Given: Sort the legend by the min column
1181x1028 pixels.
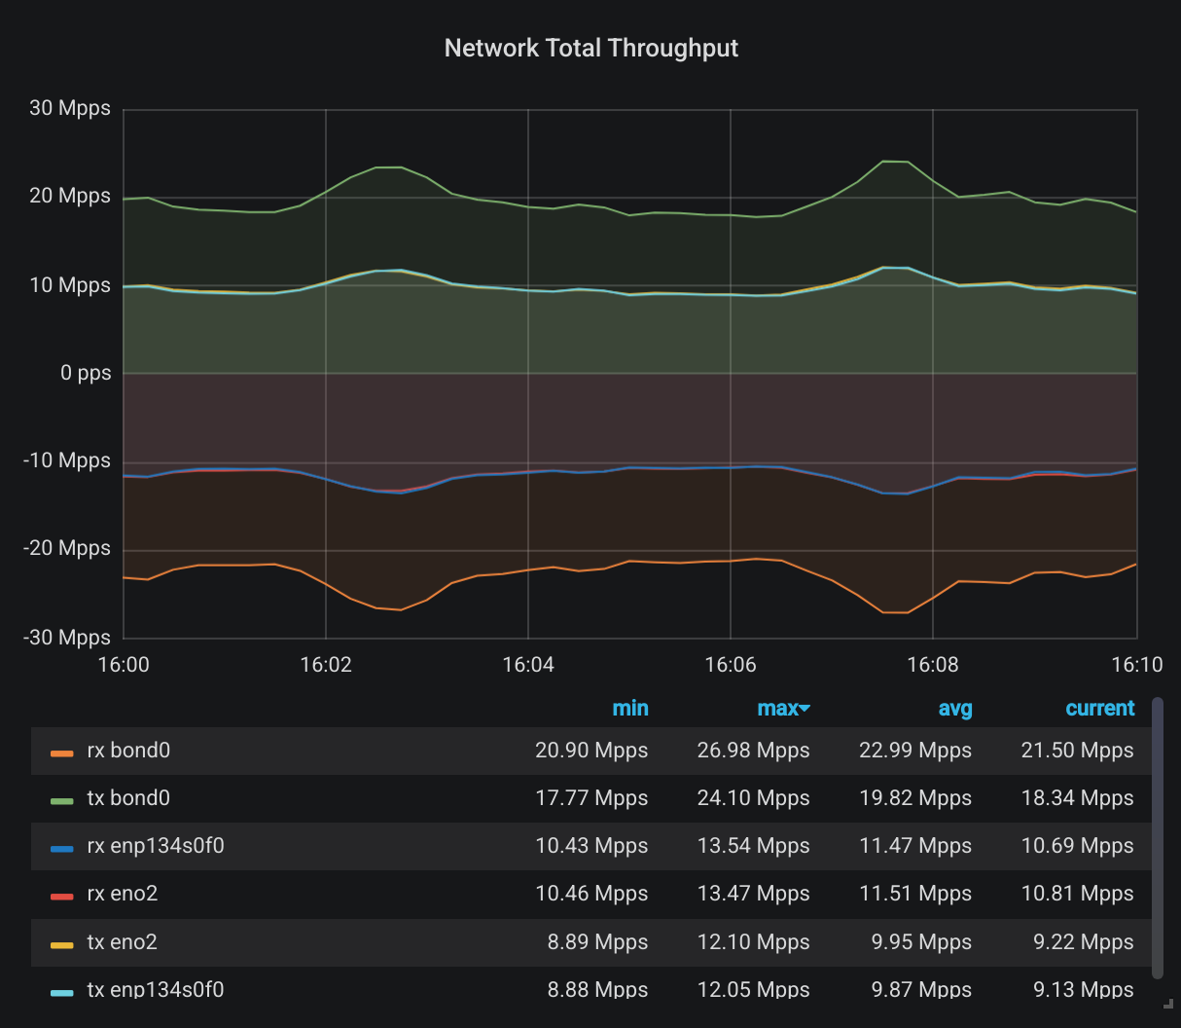Looking at the screenshot, I should tap(630, 708).
